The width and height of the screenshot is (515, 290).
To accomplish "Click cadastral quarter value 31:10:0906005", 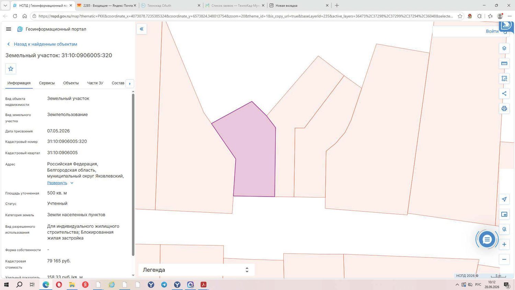I will click(x=62, y=153).
